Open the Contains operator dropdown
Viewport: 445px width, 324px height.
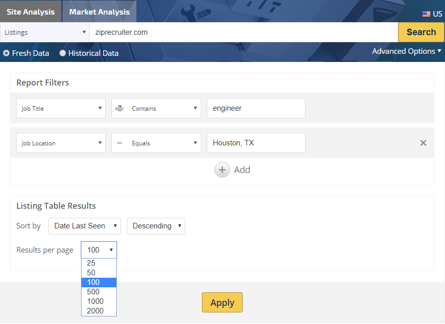pyautogui.click(x=156, y=108)
